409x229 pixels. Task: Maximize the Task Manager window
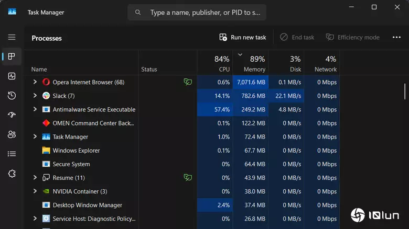click(x=374, y=7)
